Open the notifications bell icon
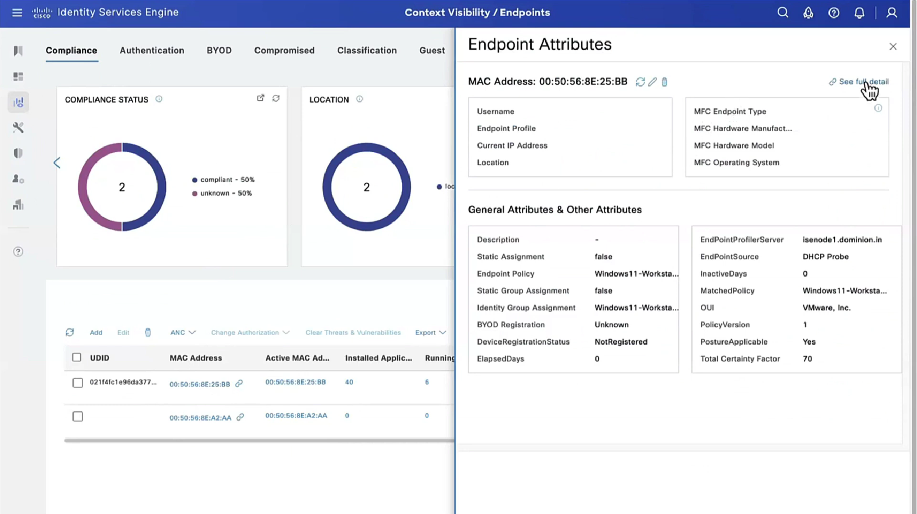 [x=859, y=13]
